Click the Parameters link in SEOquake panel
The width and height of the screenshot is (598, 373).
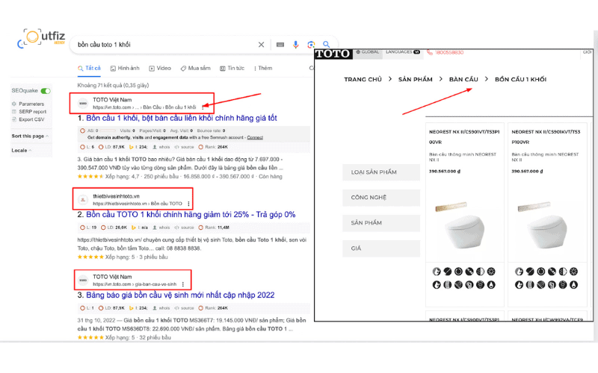31,104
